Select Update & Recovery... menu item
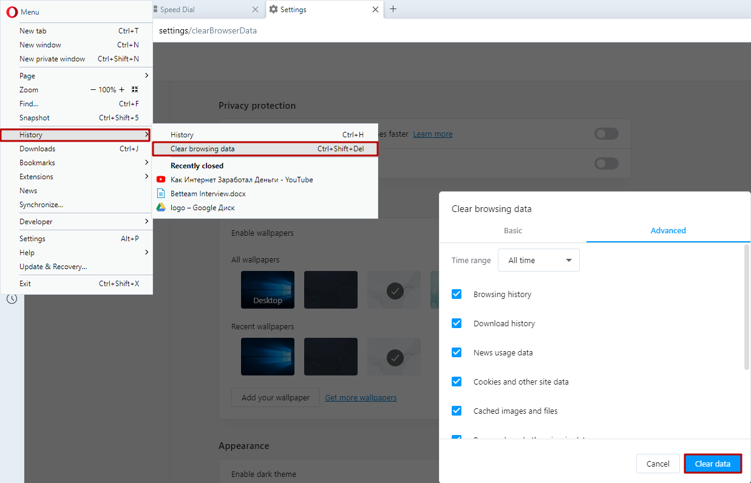 (76, 267)
